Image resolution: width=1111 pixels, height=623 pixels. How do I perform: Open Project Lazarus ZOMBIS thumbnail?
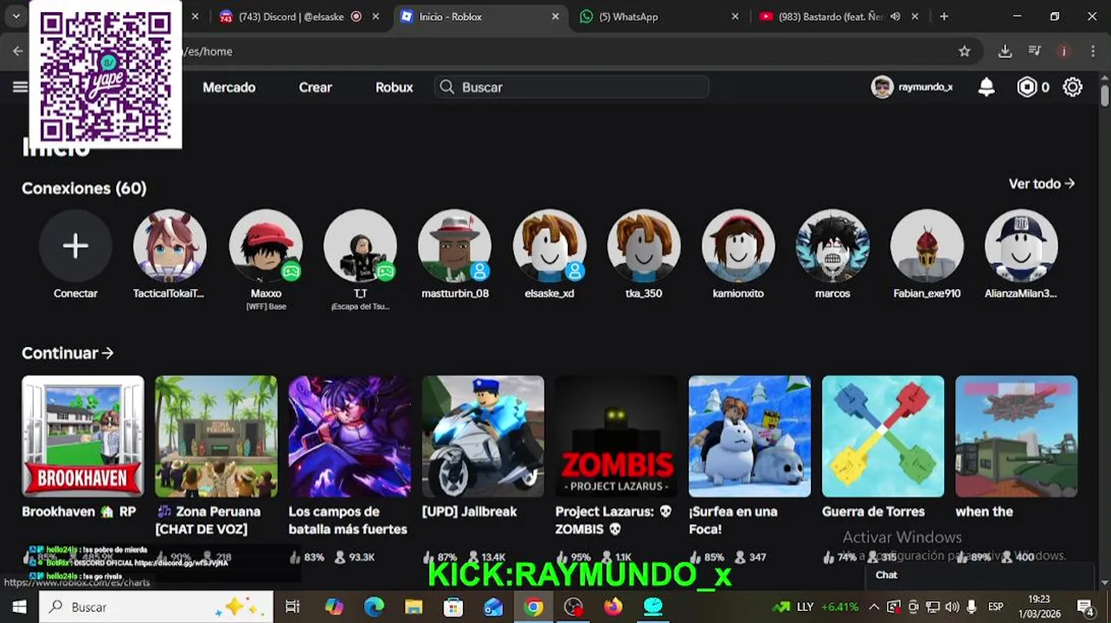(616, 436)
